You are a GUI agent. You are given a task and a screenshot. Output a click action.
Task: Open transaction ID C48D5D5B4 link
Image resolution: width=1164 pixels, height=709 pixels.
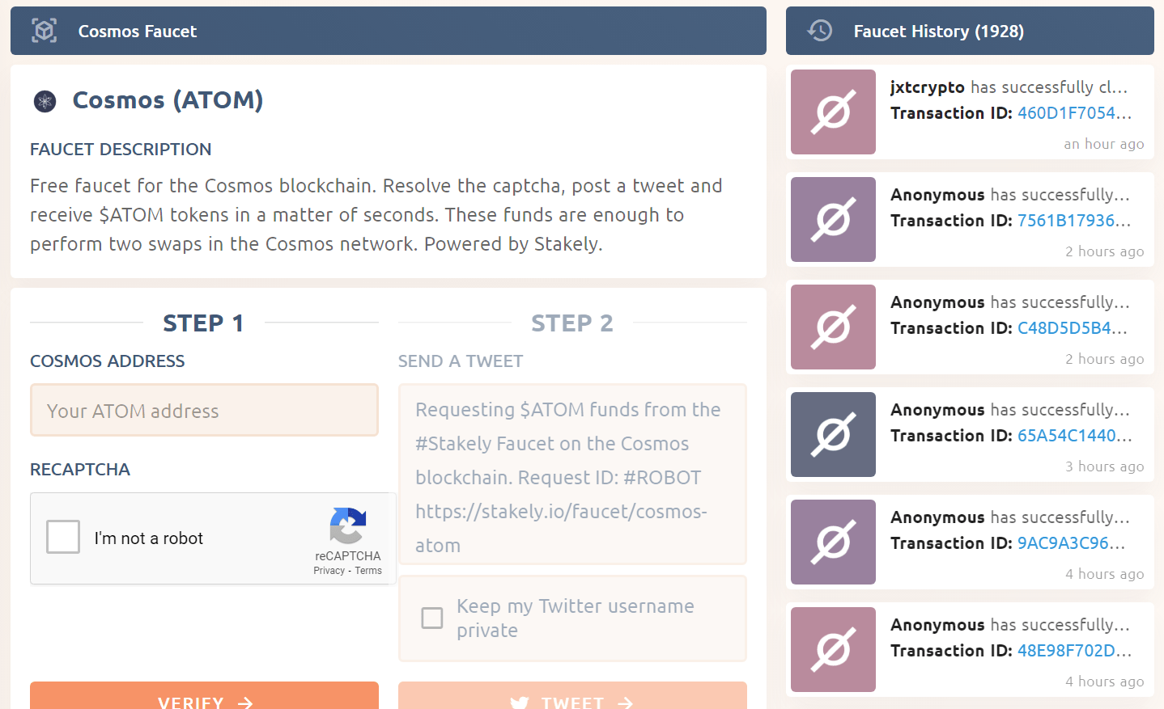(1072, 328)
